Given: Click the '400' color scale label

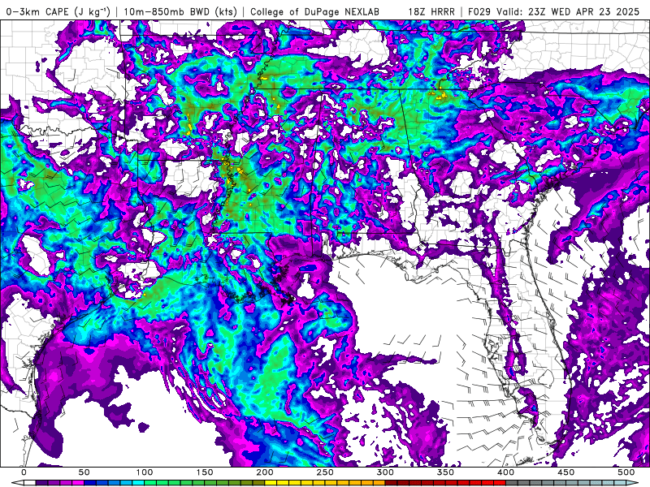Looking at the screenshot, I should (505, 472).
